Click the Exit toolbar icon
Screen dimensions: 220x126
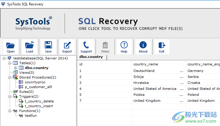tap(162, 45)
